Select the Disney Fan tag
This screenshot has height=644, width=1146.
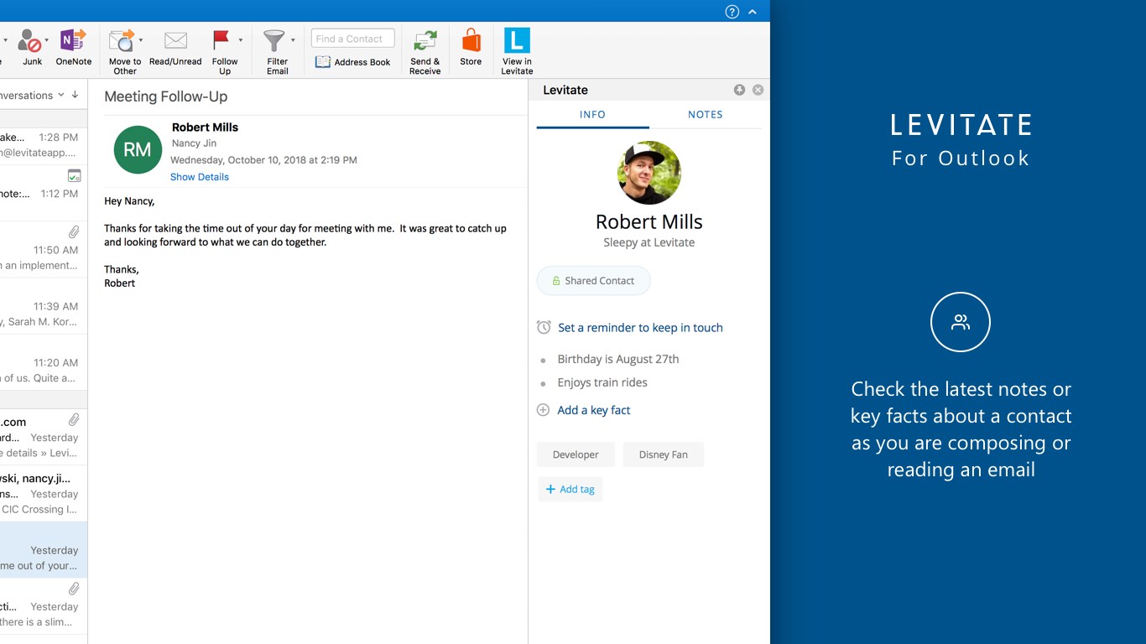(x=663, y=454)
